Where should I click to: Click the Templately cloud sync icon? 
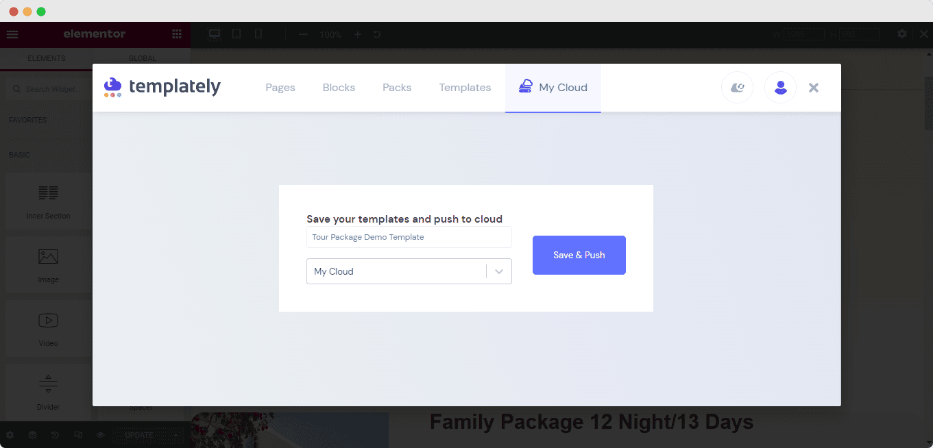[737, 88]
